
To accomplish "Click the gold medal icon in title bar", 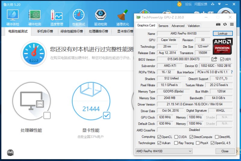I will click(179, 4).
